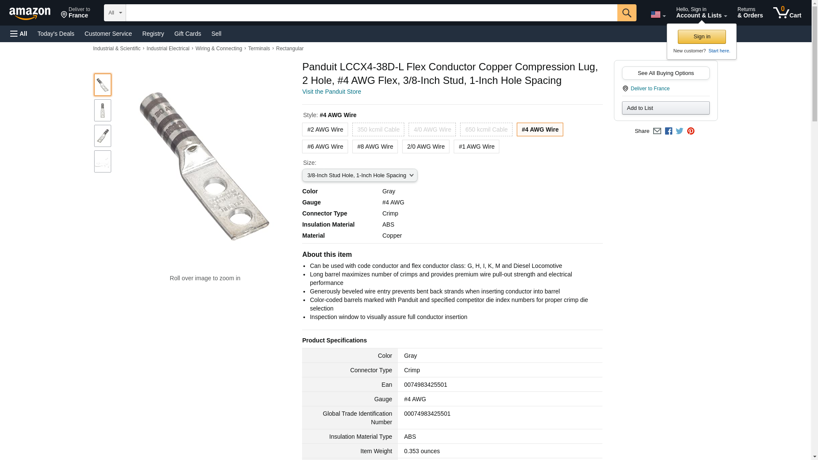
Task: Share product on Pinterest
Action: (x=691, y=131)
